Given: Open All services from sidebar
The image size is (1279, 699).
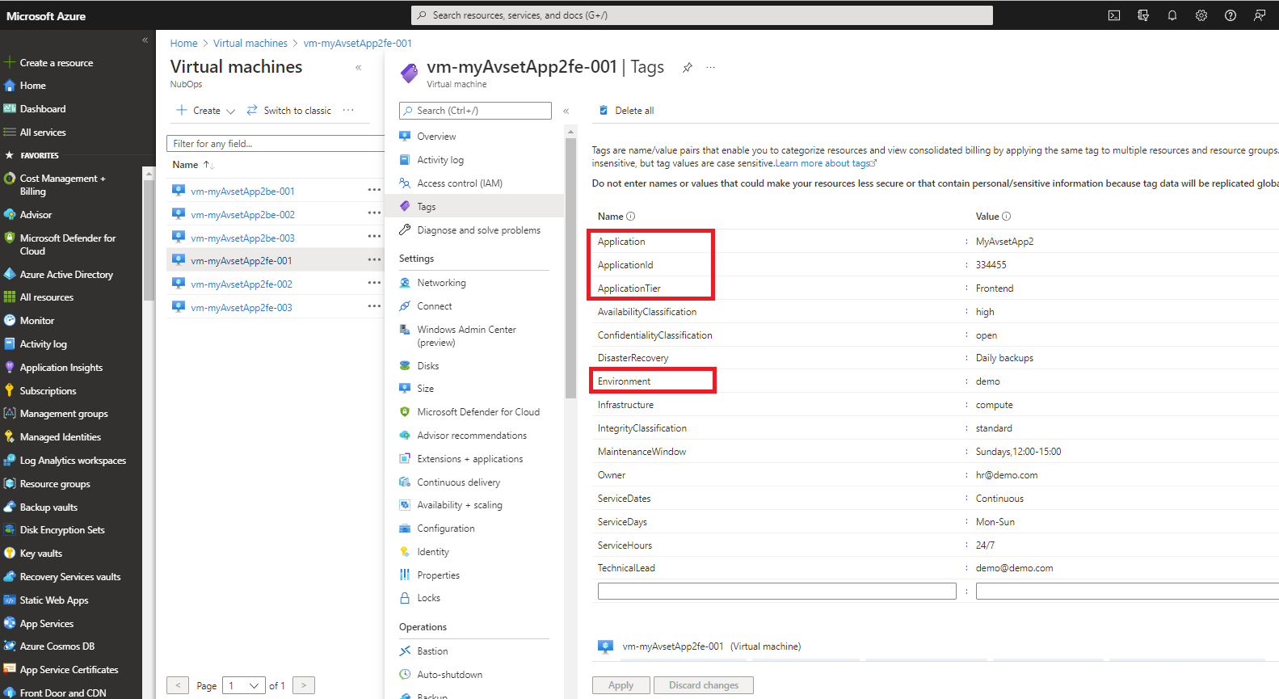Looking at the screenshot, I should [x=43, y=133].
